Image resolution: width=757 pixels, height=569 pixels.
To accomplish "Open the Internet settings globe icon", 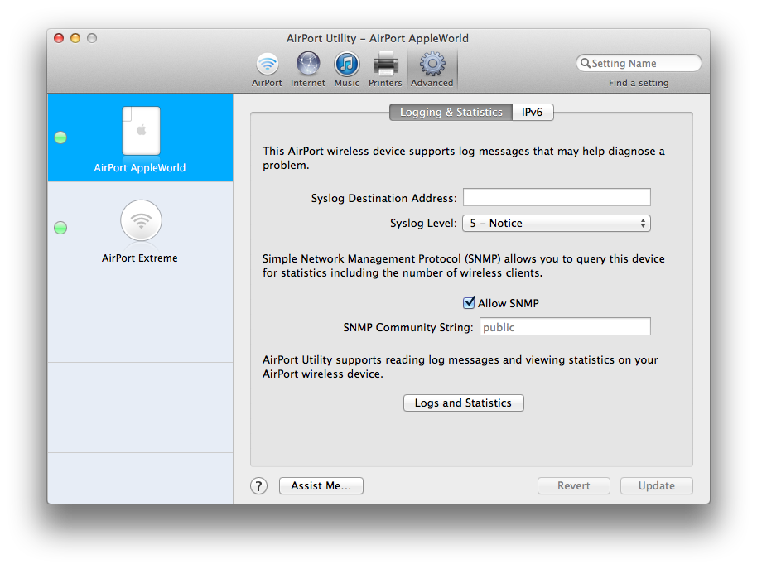I will pyautogui.click(x=308, y=69).
